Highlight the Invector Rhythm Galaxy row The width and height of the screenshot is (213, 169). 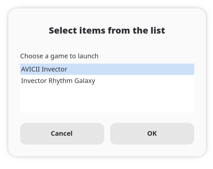click(107, 81)
